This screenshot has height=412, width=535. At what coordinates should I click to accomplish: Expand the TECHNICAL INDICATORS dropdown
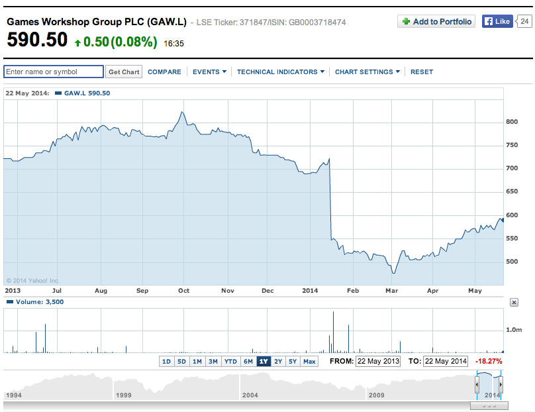281,72
